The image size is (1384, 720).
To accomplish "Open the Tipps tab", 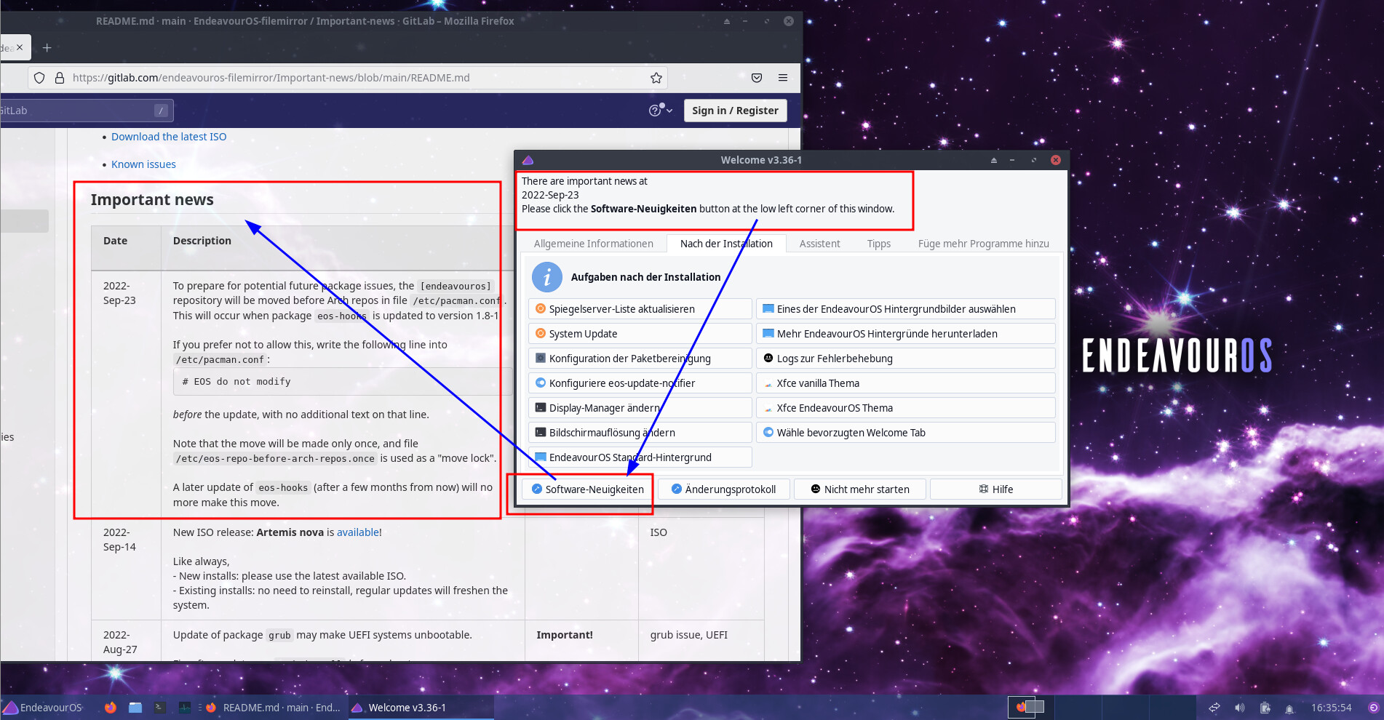I will tap(878, 244).
